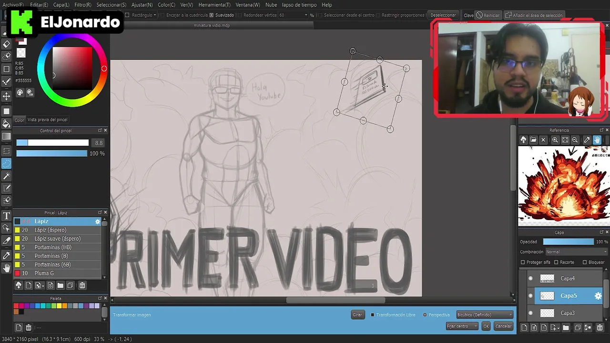The height and width of the screenshot is (343, 610).
Task: Toggle the Perspectiva checkbox
Action: pyautogui.click(x=425, y=315)
